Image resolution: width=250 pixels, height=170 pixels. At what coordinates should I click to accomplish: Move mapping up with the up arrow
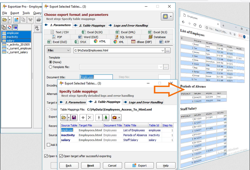[100, 117]
